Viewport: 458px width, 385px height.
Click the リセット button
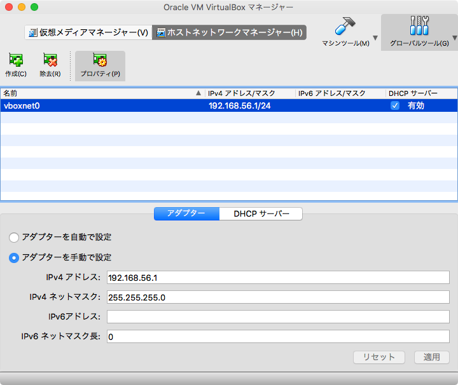tap(379, 357)
